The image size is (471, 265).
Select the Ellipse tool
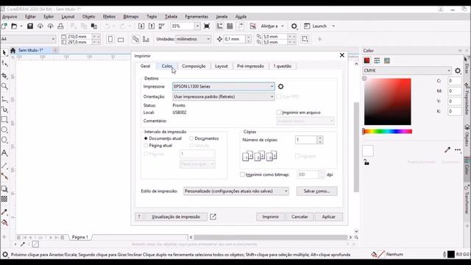4,130
